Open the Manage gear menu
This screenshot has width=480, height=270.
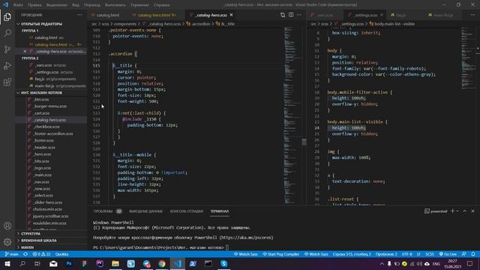click(x=7, y=241)
